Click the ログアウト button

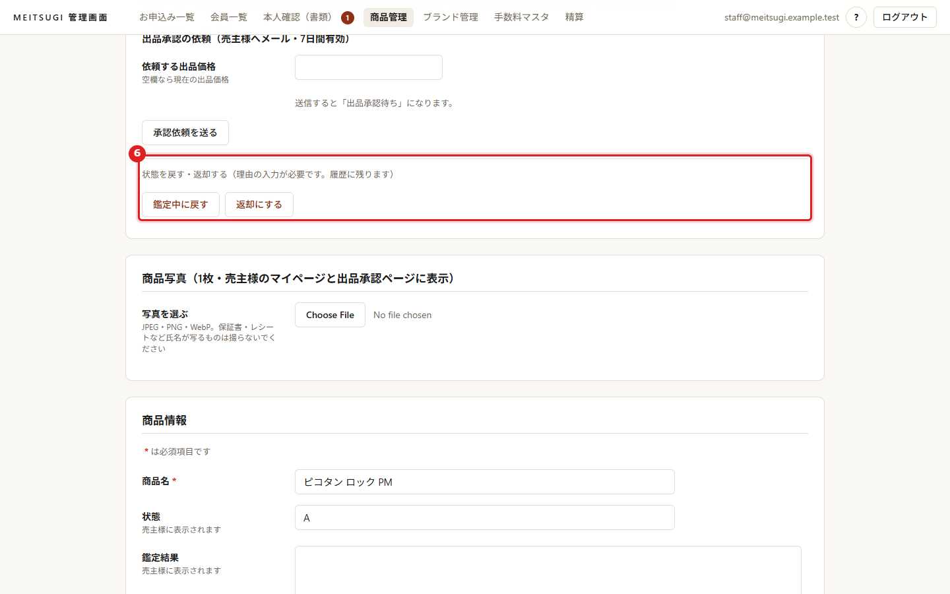point(904,17)
